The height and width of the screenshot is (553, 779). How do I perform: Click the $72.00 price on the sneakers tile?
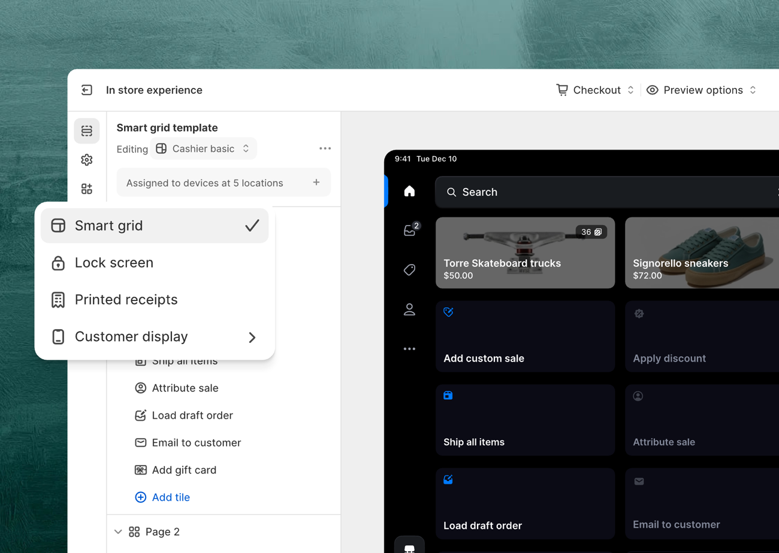click(x=648, y=276)
